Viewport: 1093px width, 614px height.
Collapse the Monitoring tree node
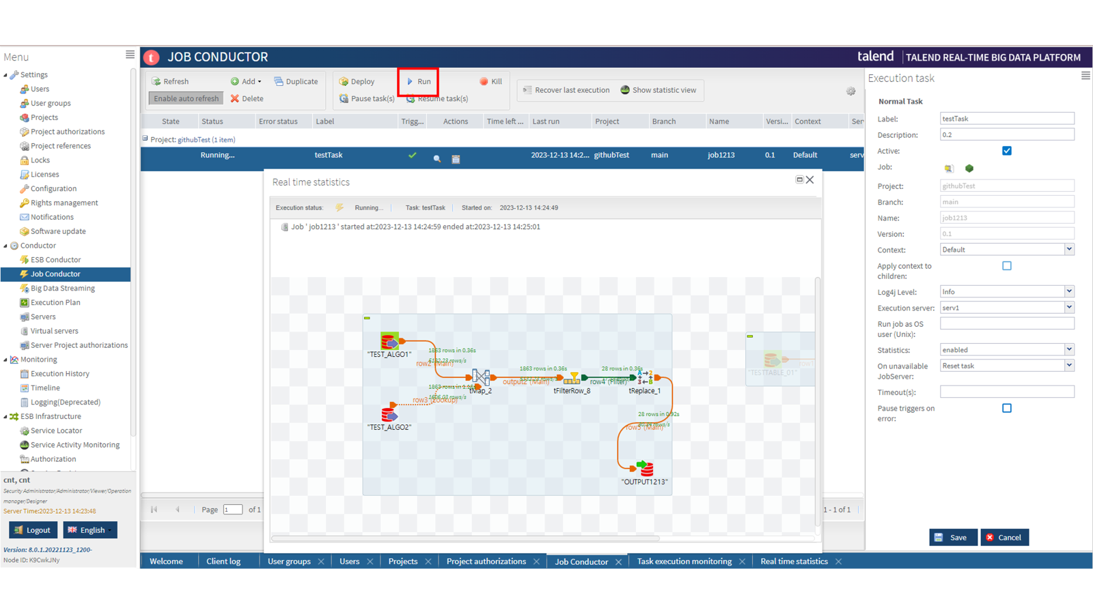5,360
